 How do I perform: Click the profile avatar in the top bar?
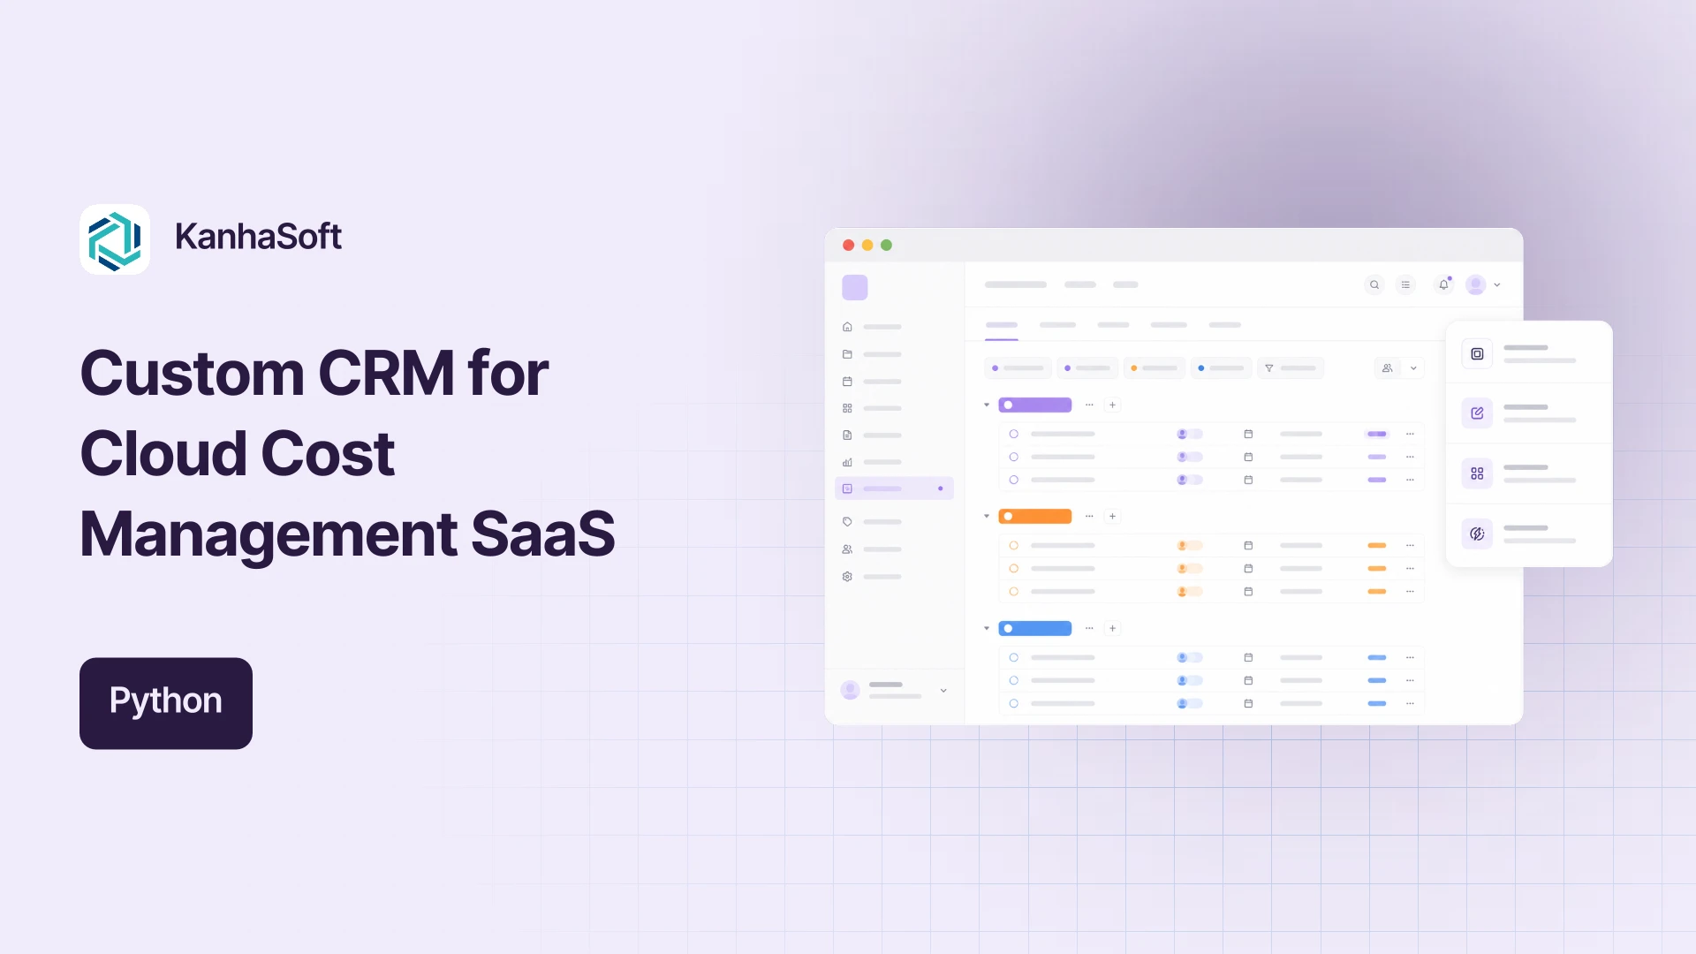click(1475, 284)
